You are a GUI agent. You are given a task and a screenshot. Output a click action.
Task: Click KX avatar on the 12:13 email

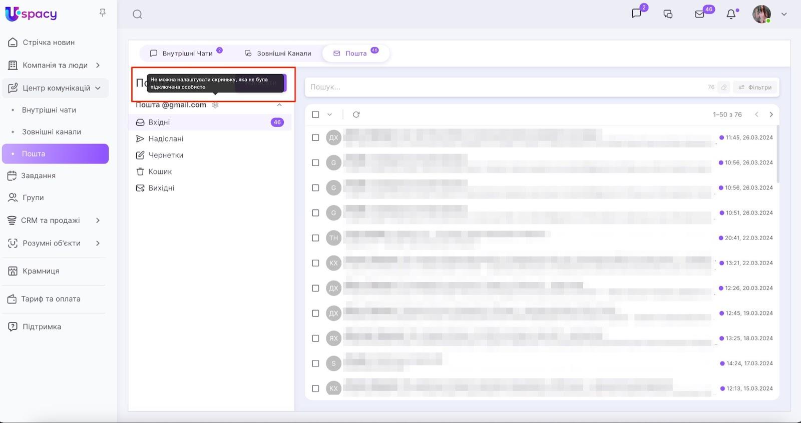[x=333, y=388]
